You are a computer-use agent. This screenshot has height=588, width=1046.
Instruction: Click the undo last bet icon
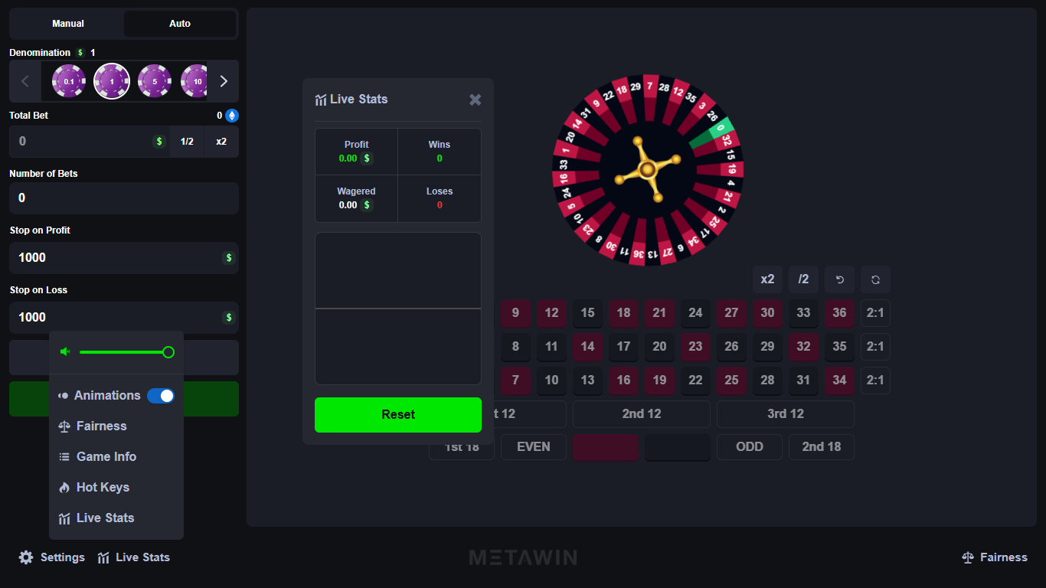point(839,279)
